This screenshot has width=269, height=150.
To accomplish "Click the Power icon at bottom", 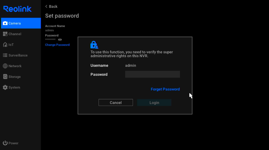I will (x=5, y=143).
